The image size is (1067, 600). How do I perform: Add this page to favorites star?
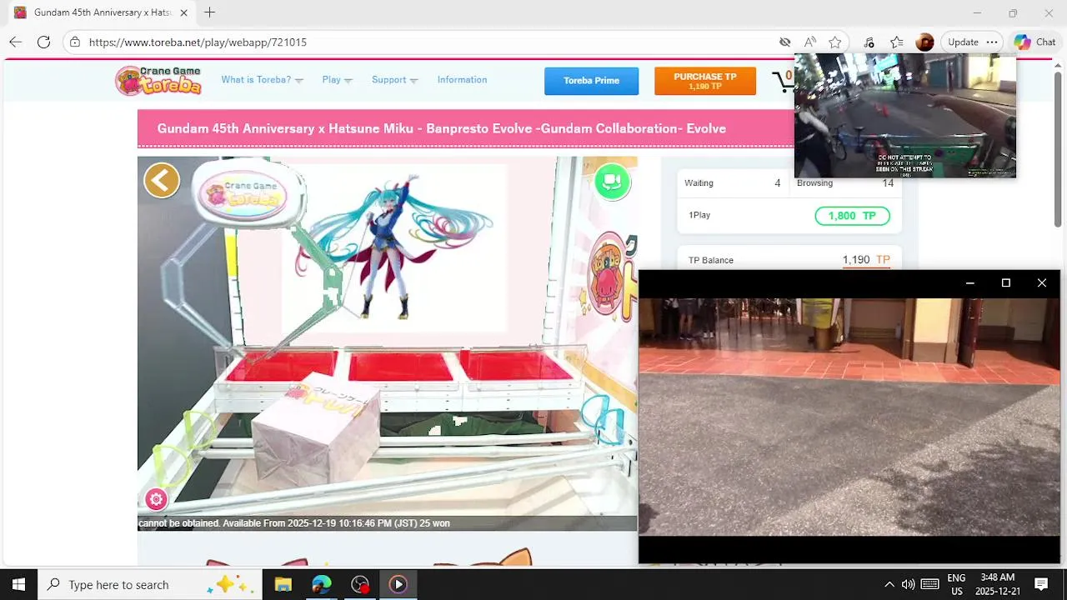[x=834, y=42]
